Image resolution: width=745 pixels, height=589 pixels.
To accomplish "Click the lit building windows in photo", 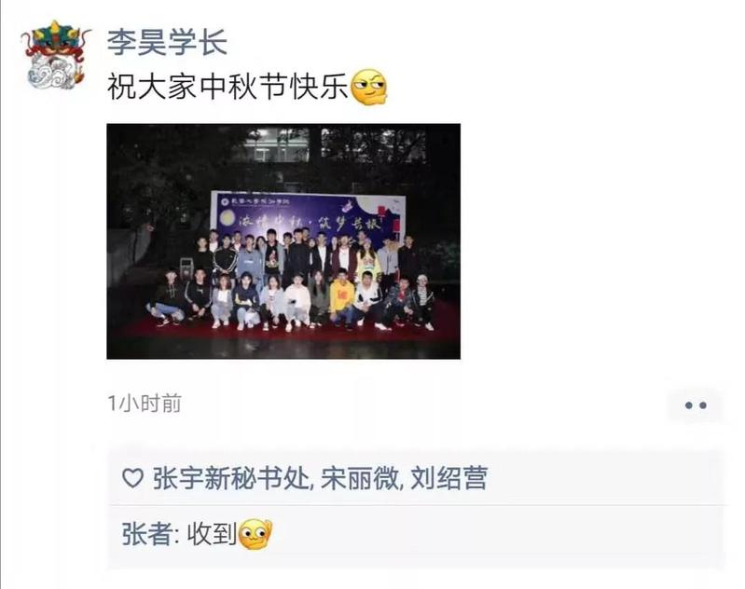I will (x=335, y=144).
